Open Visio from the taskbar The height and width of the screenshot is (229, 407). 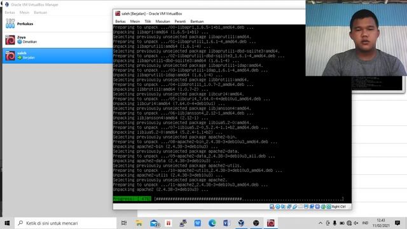point(226,223)
